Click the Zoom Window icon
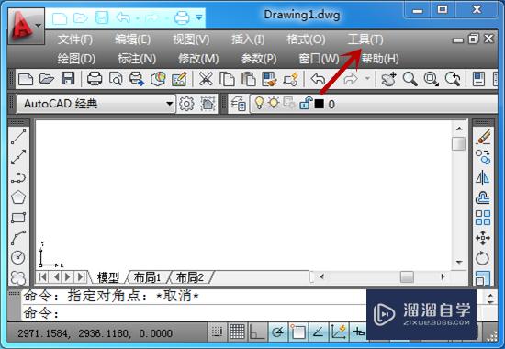Image resolution: width=505 pixels, height=349 pixels. click(x=432, y=79)
